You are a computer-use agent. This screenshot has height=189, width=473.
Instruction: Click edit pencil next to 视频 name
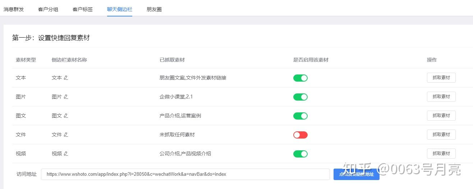[66, 154]
